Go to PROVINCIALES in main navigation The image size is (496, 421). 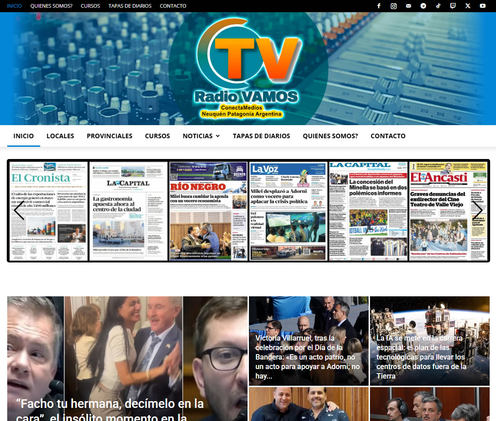pos(109,136)
